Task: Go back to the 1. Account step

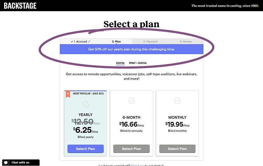Action: (x=80, y=42)
